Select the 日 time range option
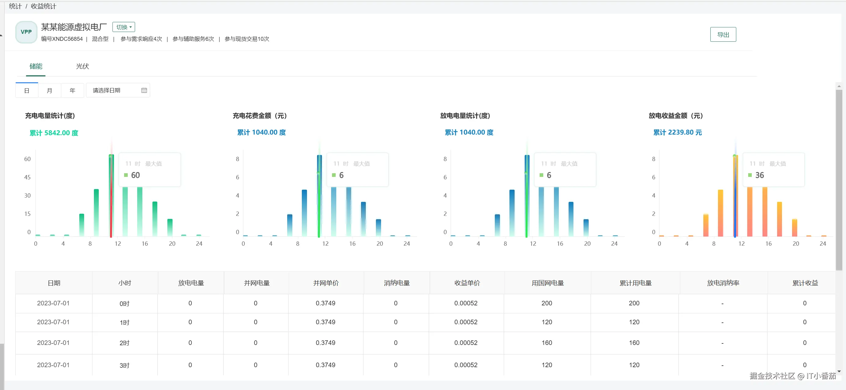Image resolution: width=846 pixels, height=390 pixels. pyautogui.click(x=27, y=90)
